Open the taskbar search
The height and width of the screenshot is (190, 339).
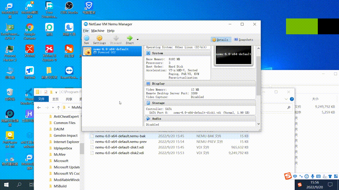[x=19, y=185]
